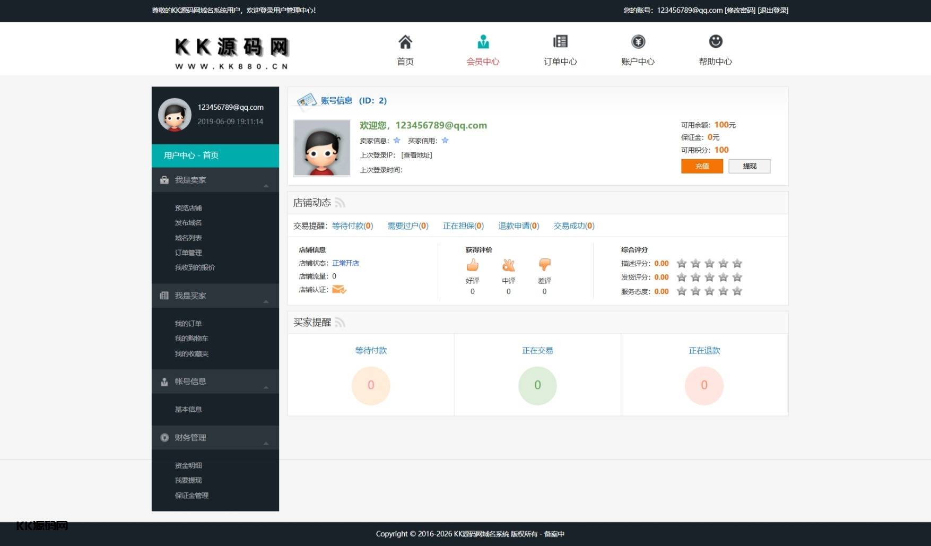
Task: Click the coin icon beside 财务管理
Action: (x=164, y=438)
